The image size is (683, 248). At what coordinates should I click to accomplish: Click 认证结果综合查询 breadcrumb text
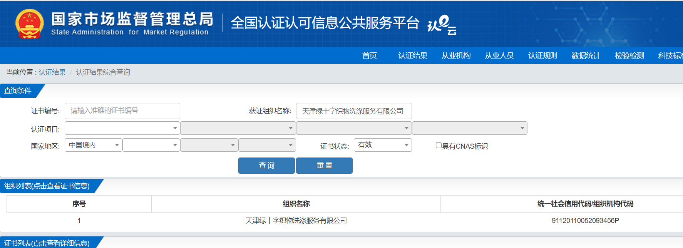click(x=103, y=72)
